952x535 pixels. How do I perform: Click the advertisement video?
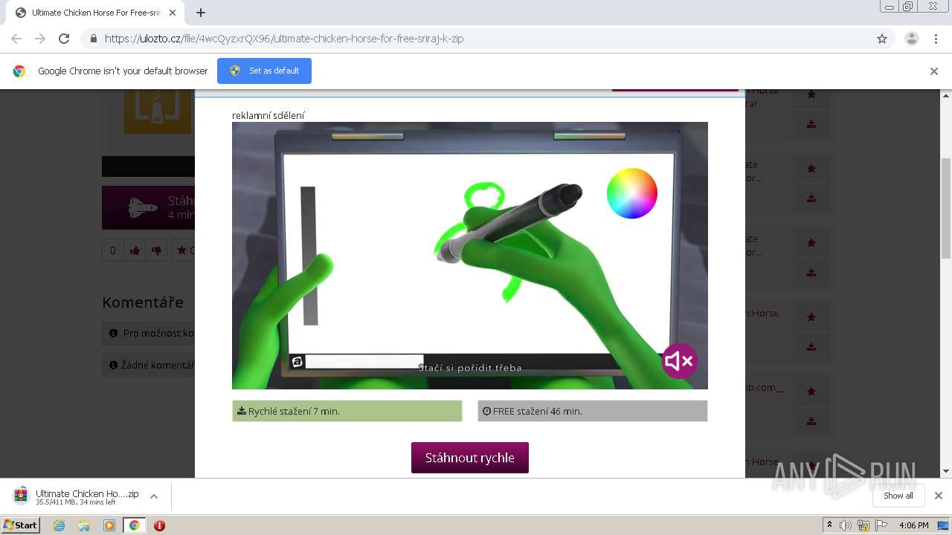(470, 256)
